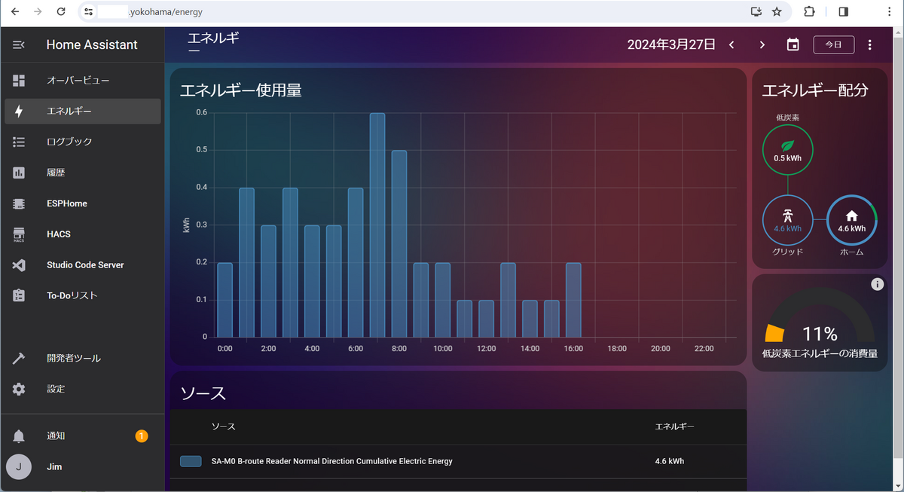Select the エネルギー sidebar item
The image size is (904, 492).
coord(83,111)
